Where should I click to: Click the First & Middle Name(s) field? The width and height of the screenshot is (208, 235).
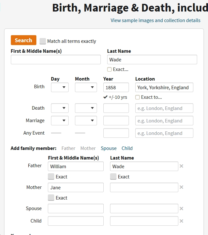click(x=56, y=59)
